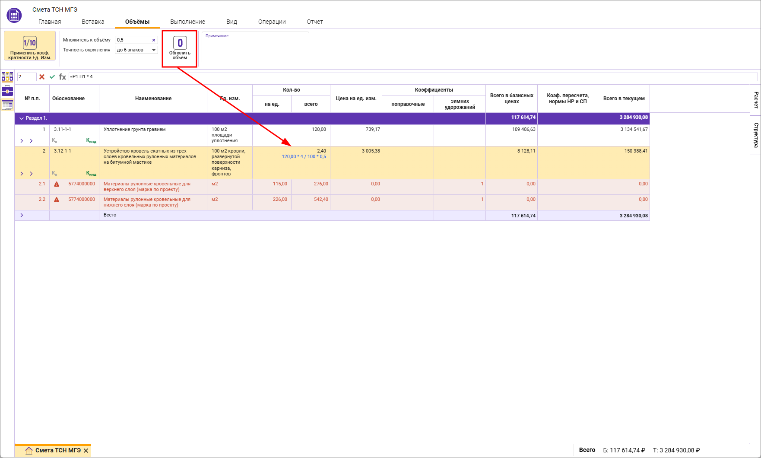Cancel formula edit with red X
The height and width of the screenshot is (458, 761).
click(x=42, y=77)
